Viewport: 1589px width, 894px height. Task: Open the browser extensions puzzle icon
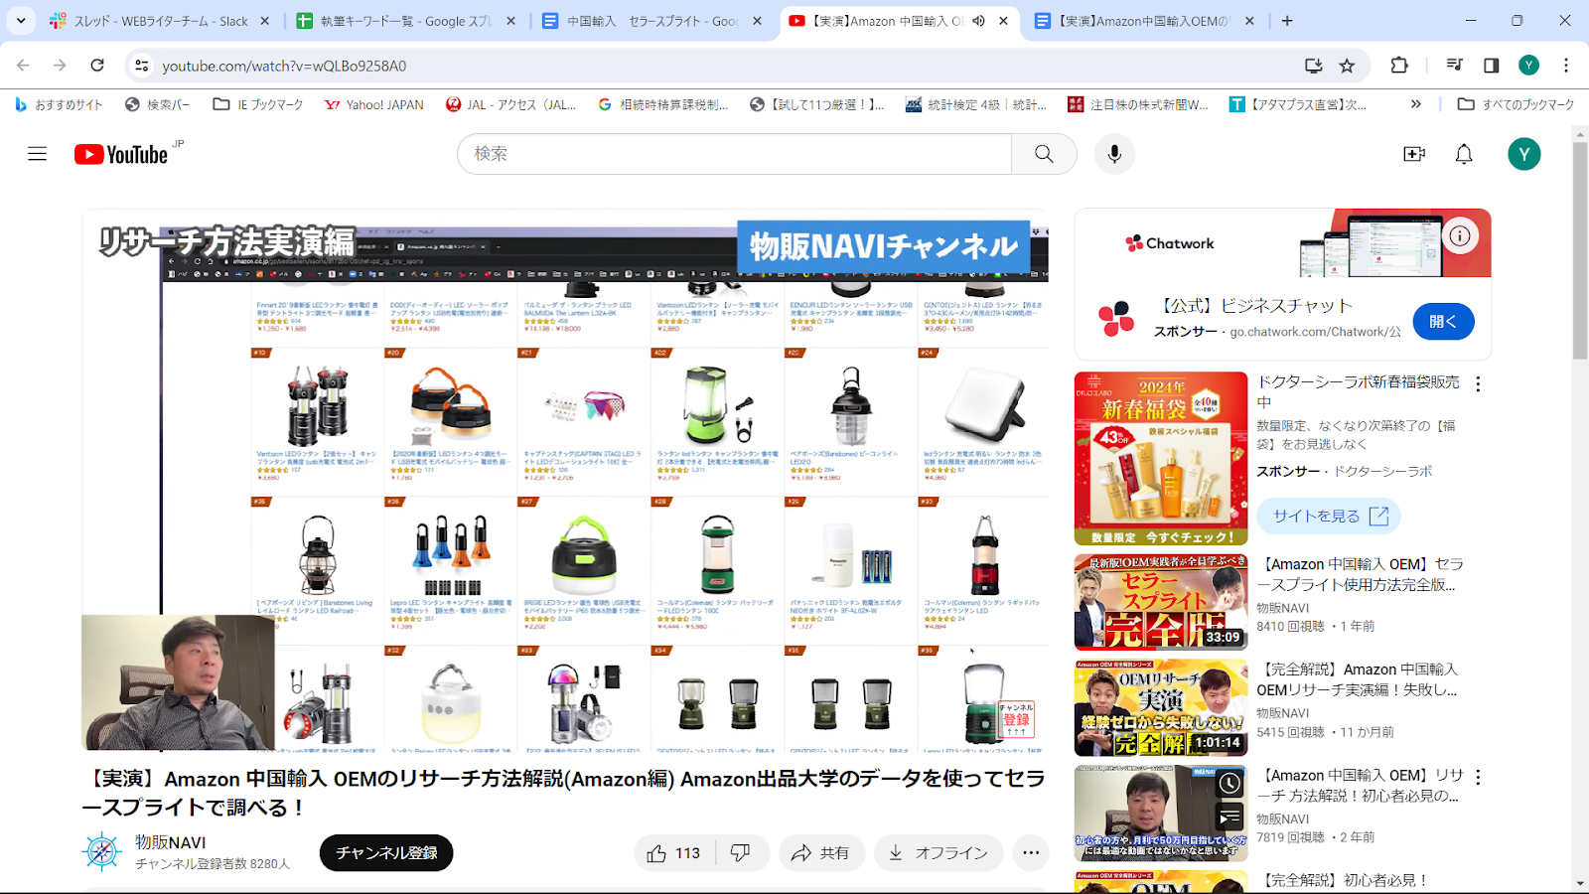1399,66
